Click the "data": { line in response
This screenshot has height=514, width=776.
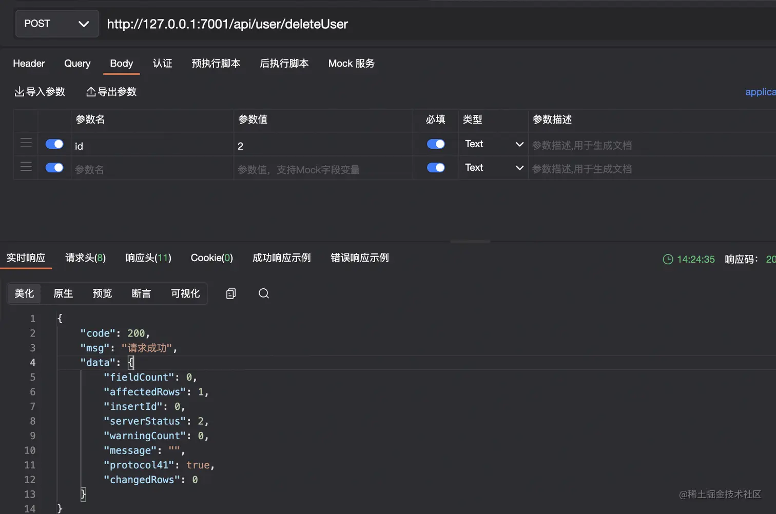[107, 363]
